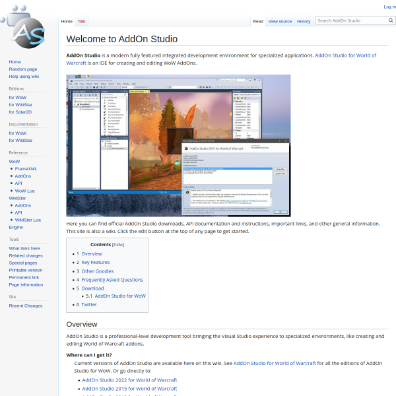Open AddOn Studio 2022 for World of Warcraft

pyautogui.click(x=129, y=380)
